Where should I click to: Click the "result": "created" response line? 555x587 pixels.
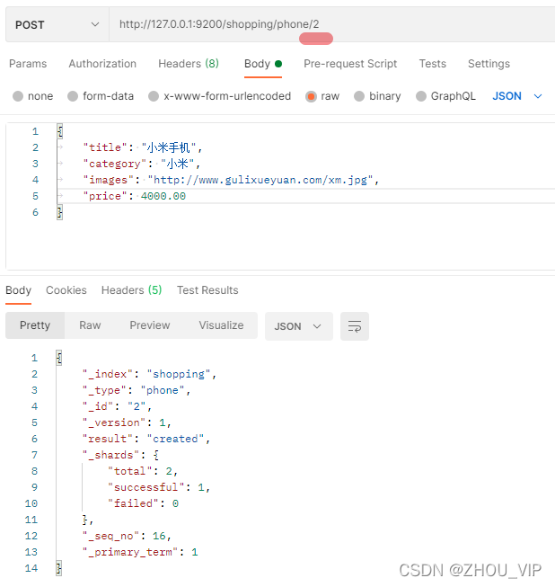(x=146, y=439)
